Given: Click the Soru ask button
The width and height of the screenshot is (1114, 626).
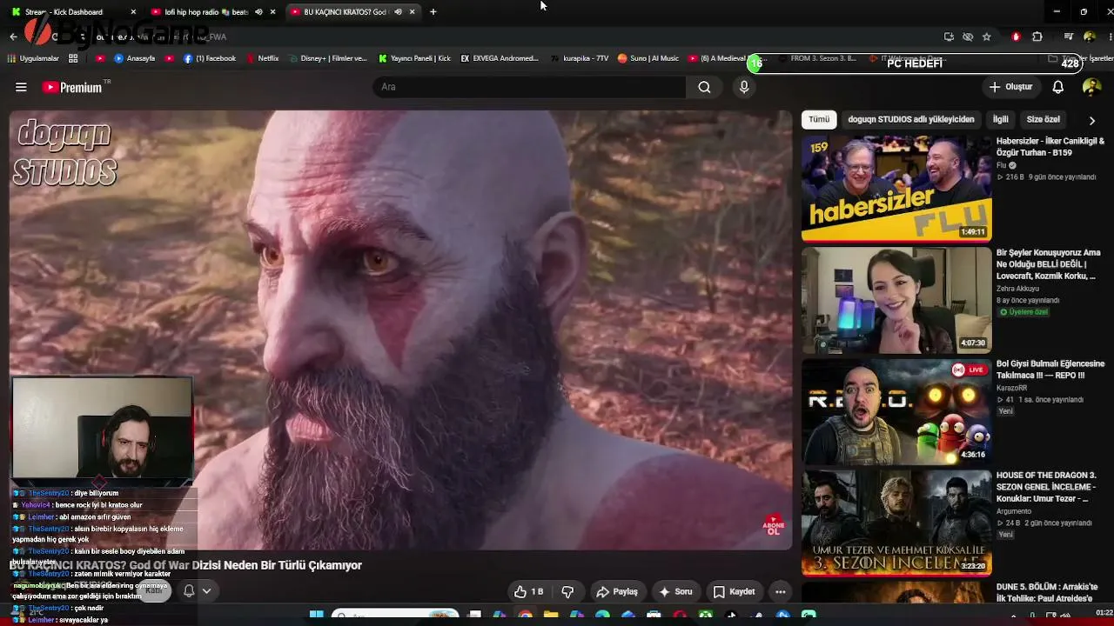Looking at the screenshot, I should pos(675,592).
